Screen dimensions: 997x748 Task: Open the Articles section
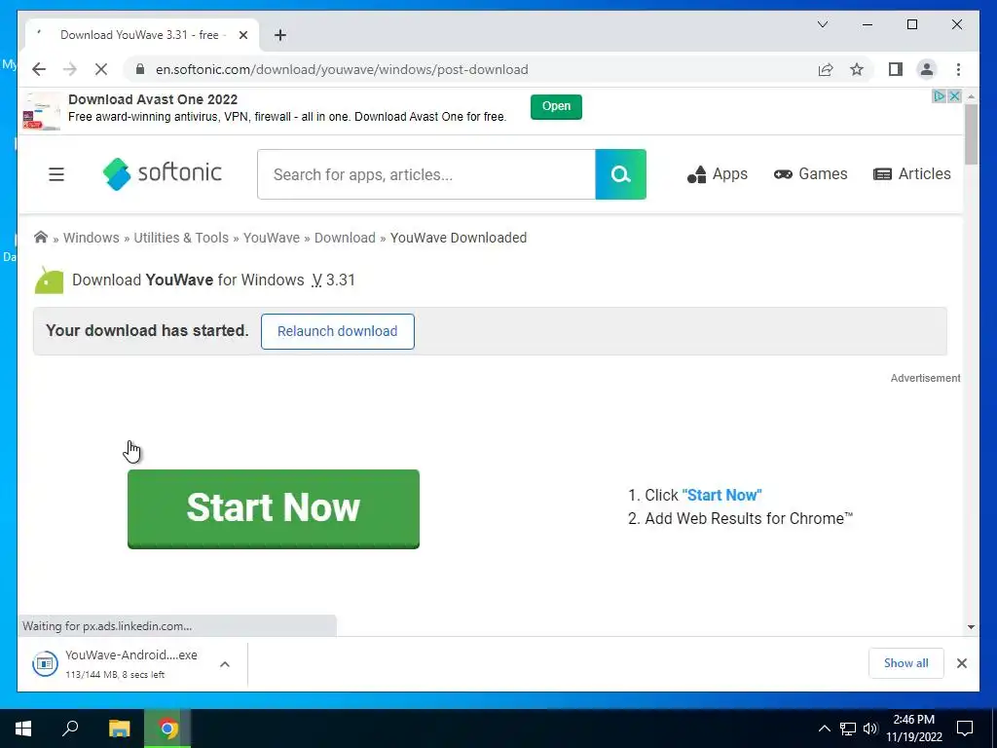point(911,174)
